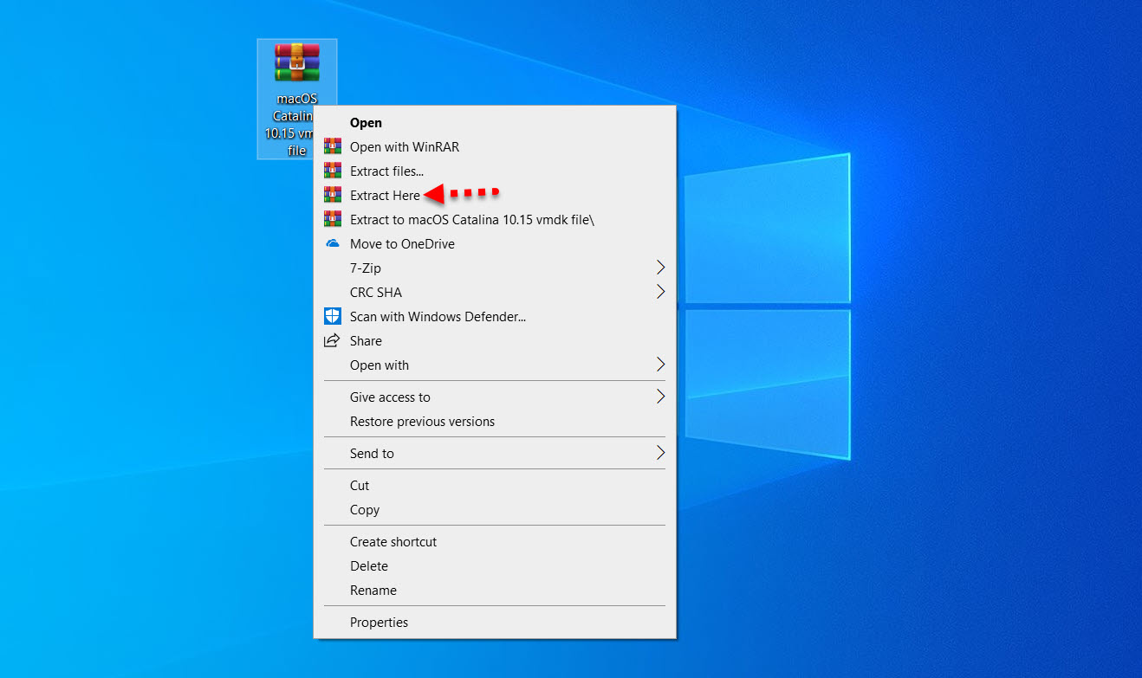Select Extract Here option
Screen dimensions: 1142x678
(494, 196)
